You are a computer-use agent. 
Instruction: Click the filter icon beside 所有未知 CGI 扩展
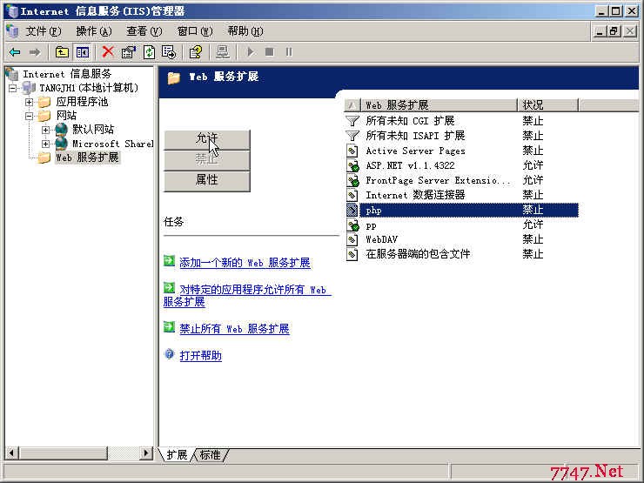pyautogui.click(x=352, y=121)
